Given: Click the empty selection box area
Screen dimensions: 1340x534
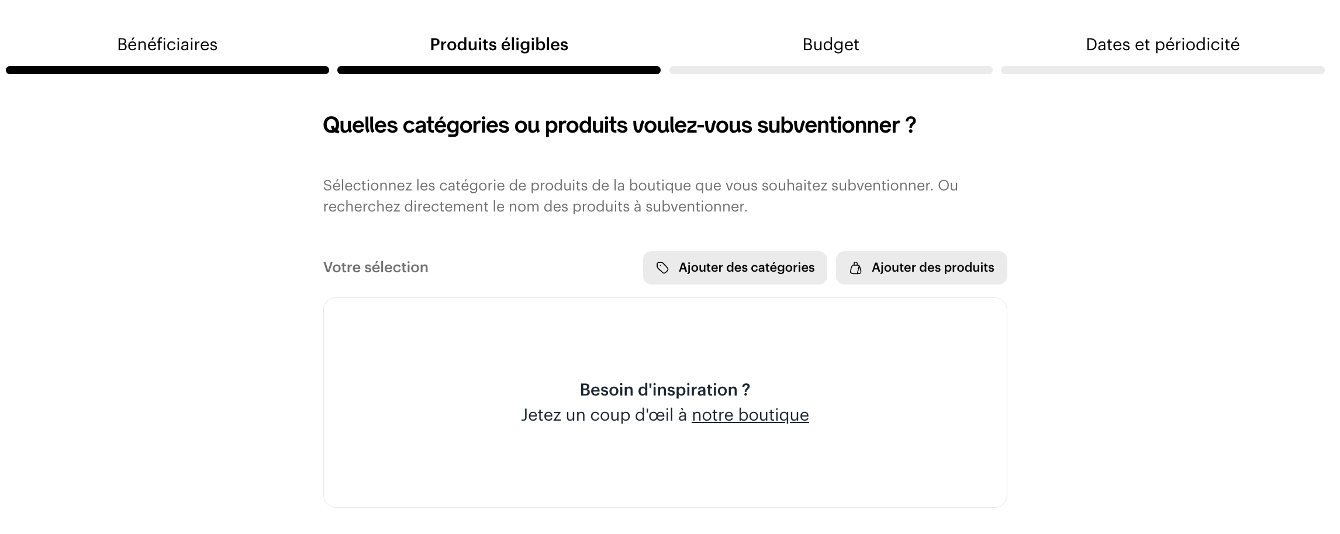Looking at the screenshot, I should coord(665,339).
